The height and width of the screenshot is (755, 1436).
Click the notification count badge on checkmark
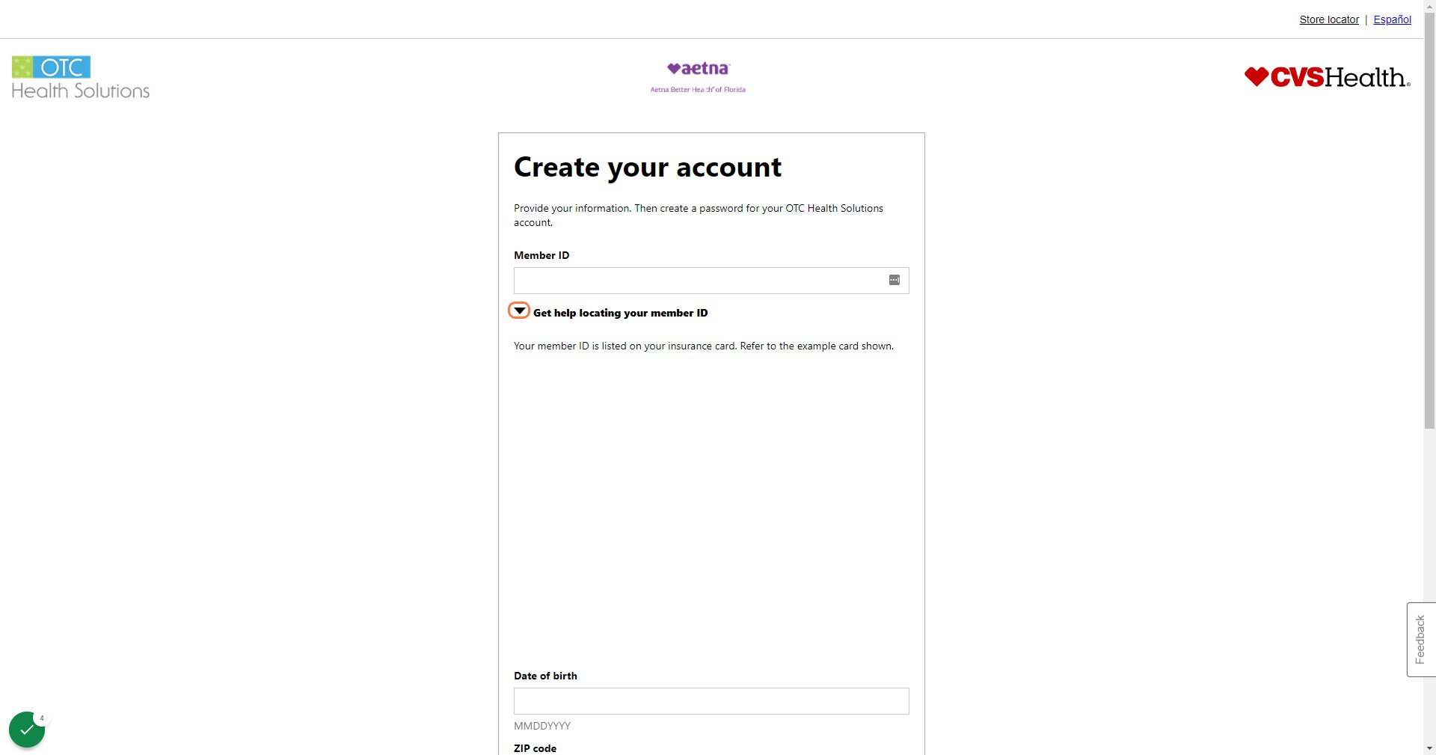[x=42, y=718]
